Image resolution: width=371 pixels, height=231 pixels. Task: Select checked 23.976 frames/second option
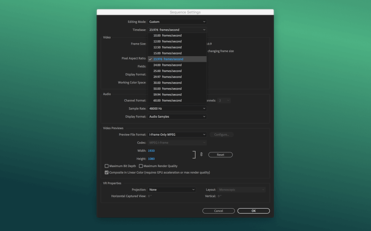[177, 59]
